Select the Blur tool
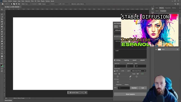The height and width of the screenshot is (102, 181). coord(2,41)
